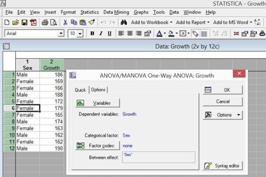This screenshot has height=177, width=266.
Task: Open the font size dropdown
Action: coord(80,34)
